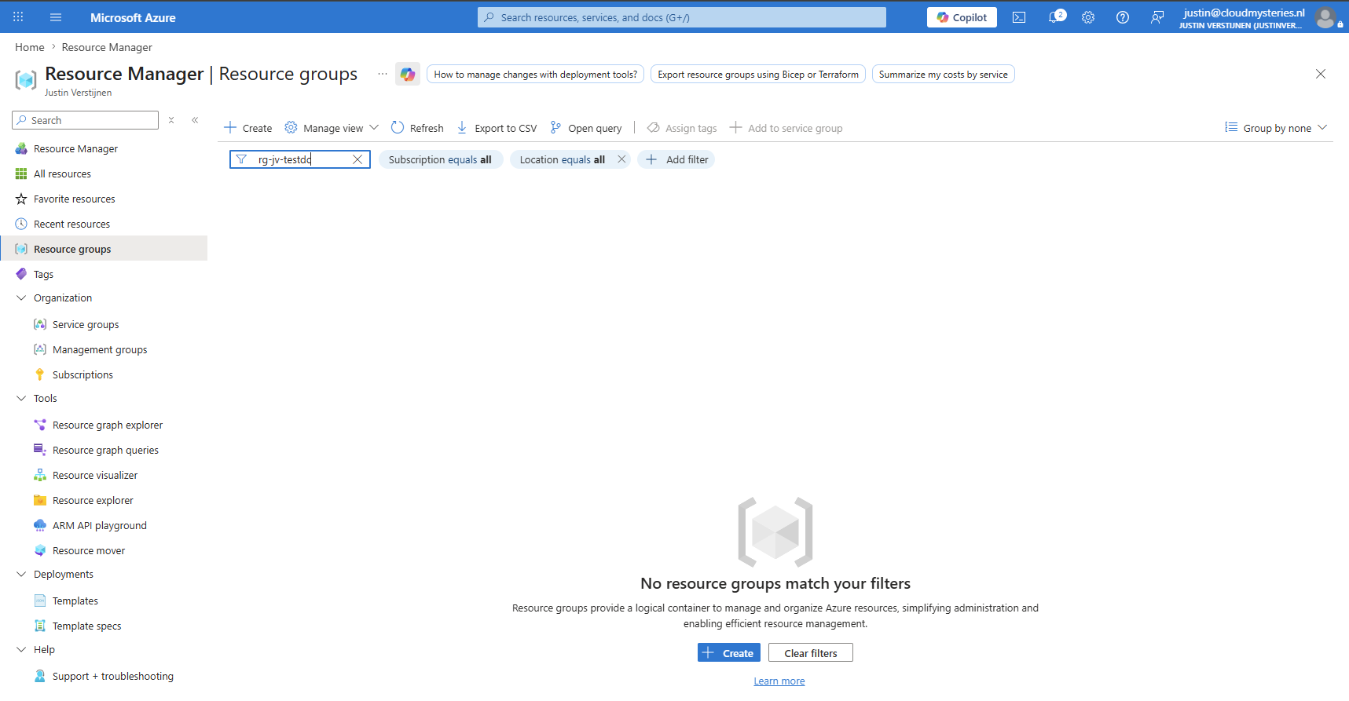Click the Copilot sparkle icon beside title
The height and width of the screenshot is (701, 1349).
pyautogui.click(x=408, y=75)
